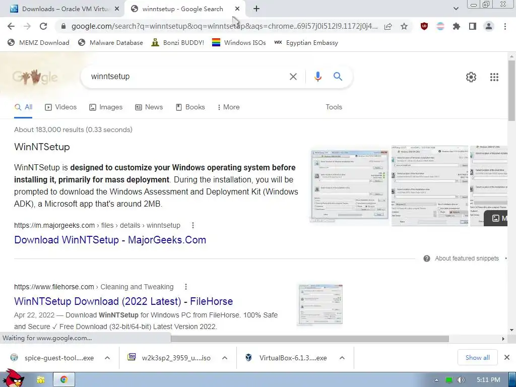The image size is (516, 387).
Task: Click the Google doodle logo
Action: point(35,77)
